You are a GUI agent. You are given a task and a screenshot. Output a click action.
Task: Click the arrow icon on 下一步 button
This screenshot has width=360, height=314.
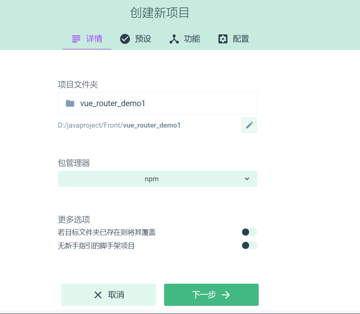[226, 295]
